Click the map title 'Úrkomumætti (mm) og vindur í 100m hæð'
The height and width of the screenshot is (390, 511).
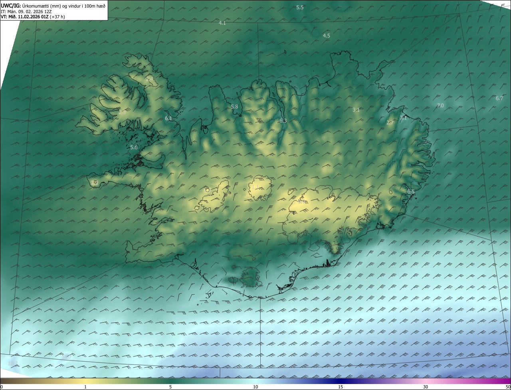click(63, 6)
